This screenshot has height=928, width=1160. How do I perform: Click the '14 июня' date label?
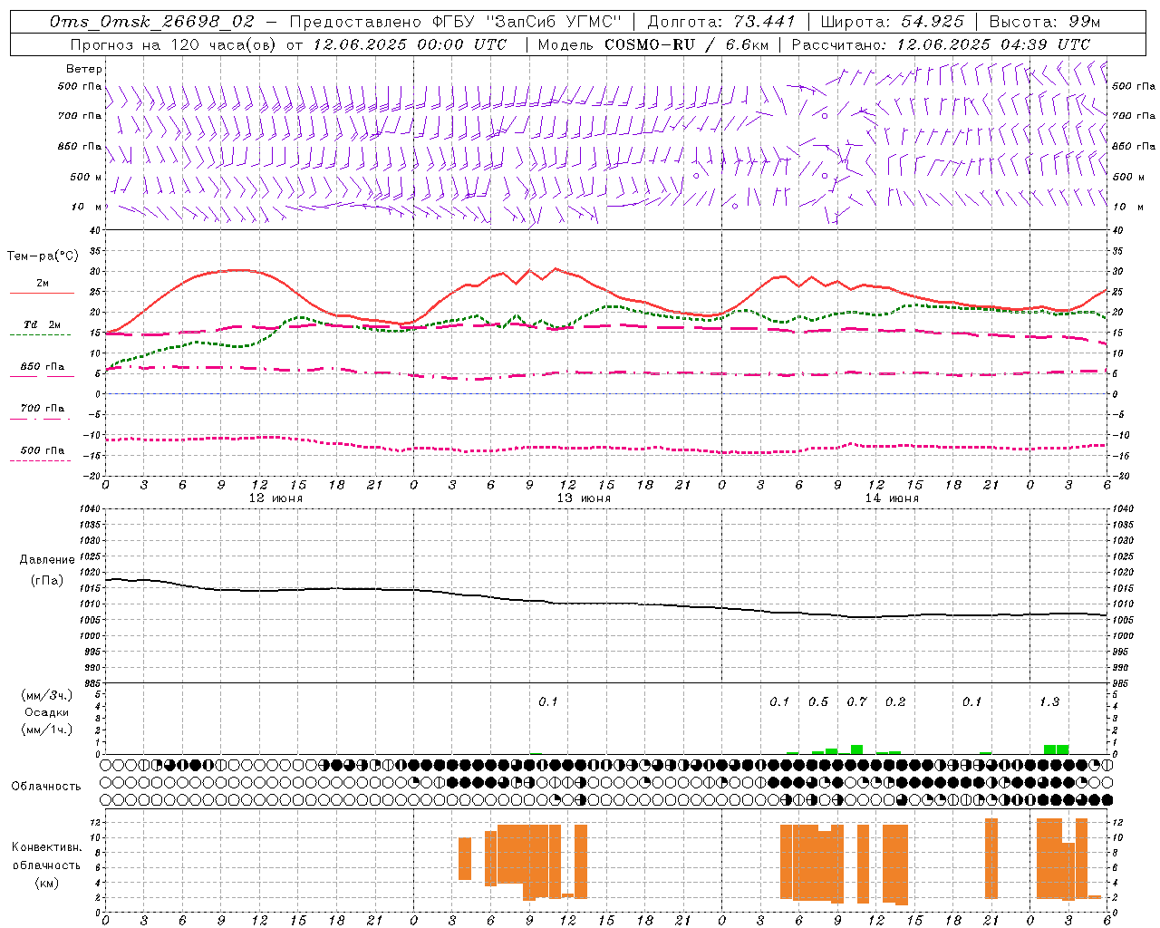pyautogui.click(x=892, y=498)
